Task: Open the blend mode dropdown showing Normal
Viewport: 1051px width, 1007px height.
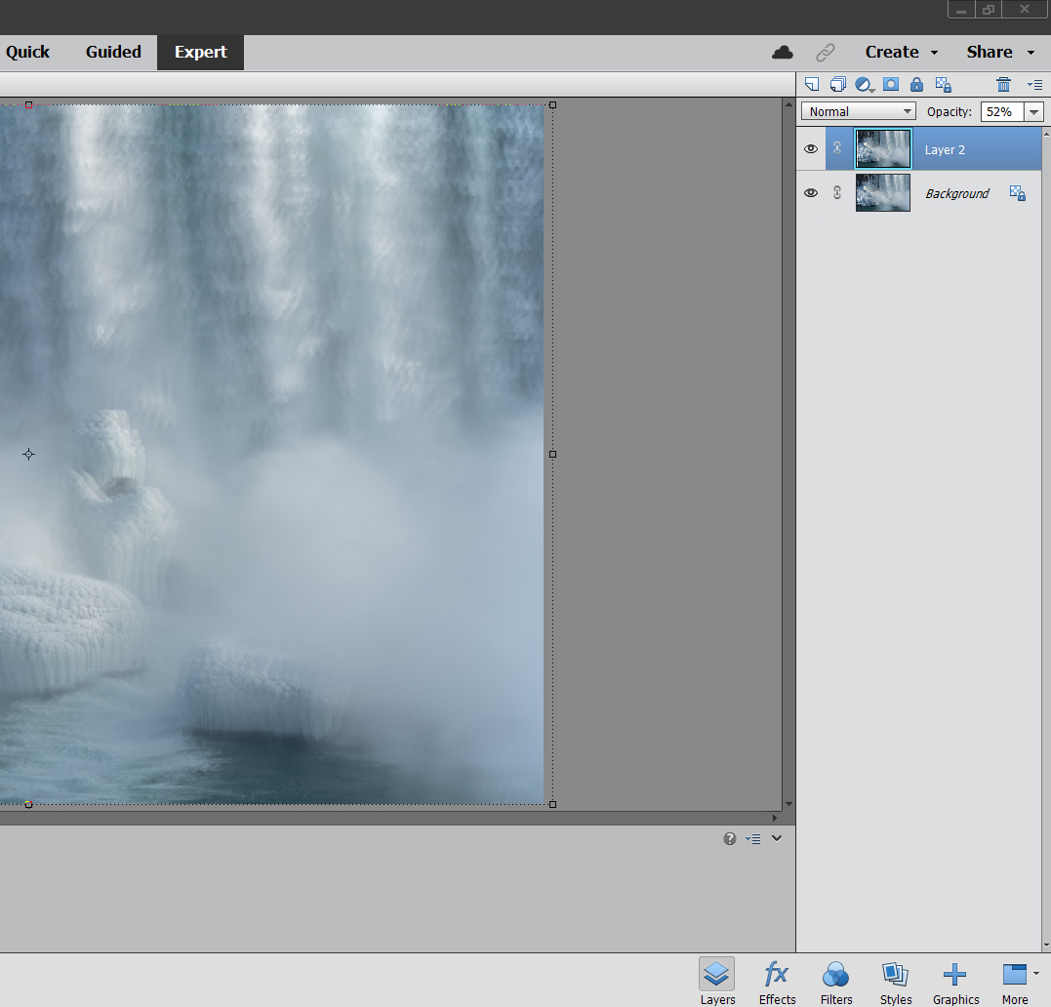Action: [x=858, y=110]
